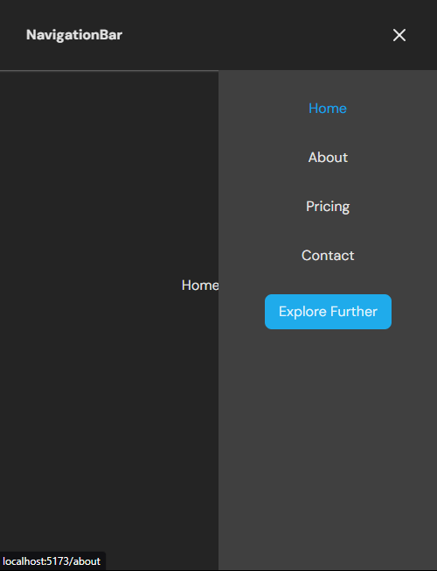Close the mobile menu with the X icon
Screen dimensions: 437x571
point(399,35)
